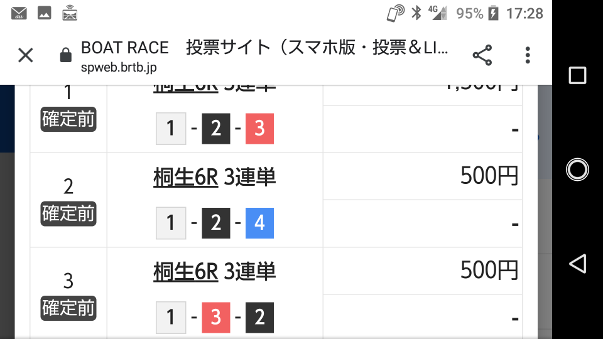
Task: Tap Android recent apps square button
Action: click(x=578, y=75)
